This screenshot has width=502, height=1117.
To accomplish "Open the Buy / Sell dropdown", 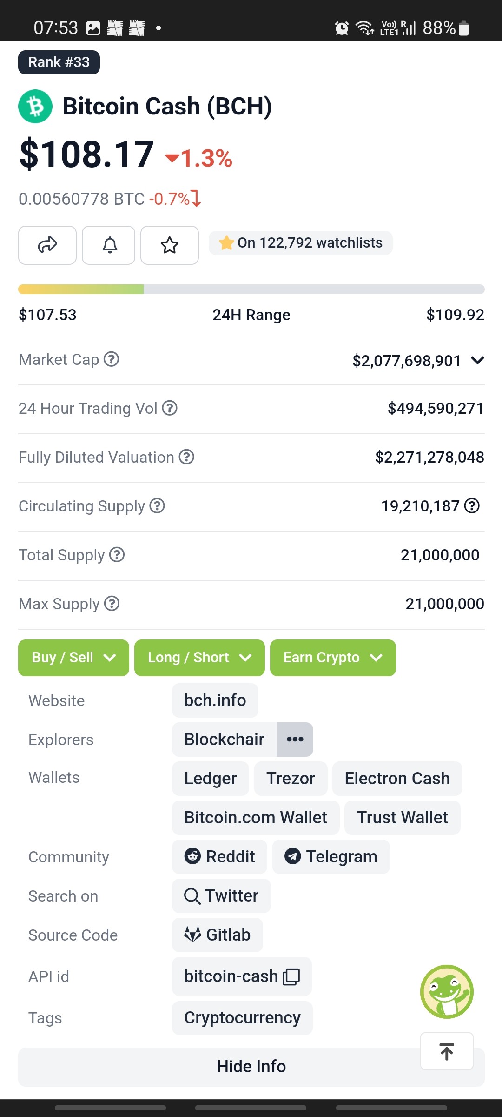I will coord(73,658).
